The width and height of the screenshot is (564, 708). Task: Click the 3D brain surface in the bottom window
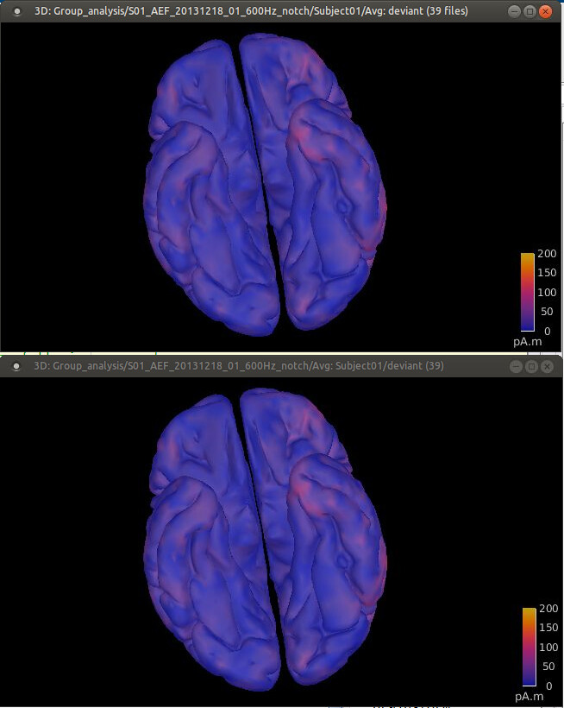tap(265, 540)
